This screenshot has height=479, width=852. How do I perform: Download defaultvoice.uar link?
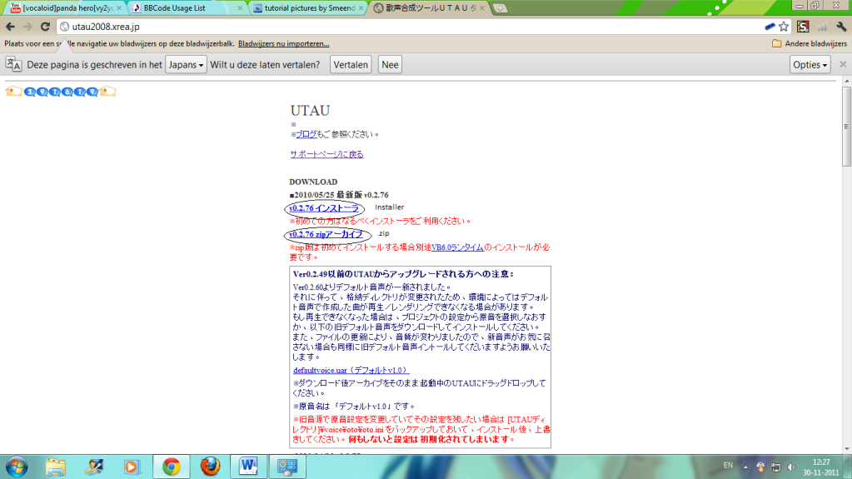(351, 370)
